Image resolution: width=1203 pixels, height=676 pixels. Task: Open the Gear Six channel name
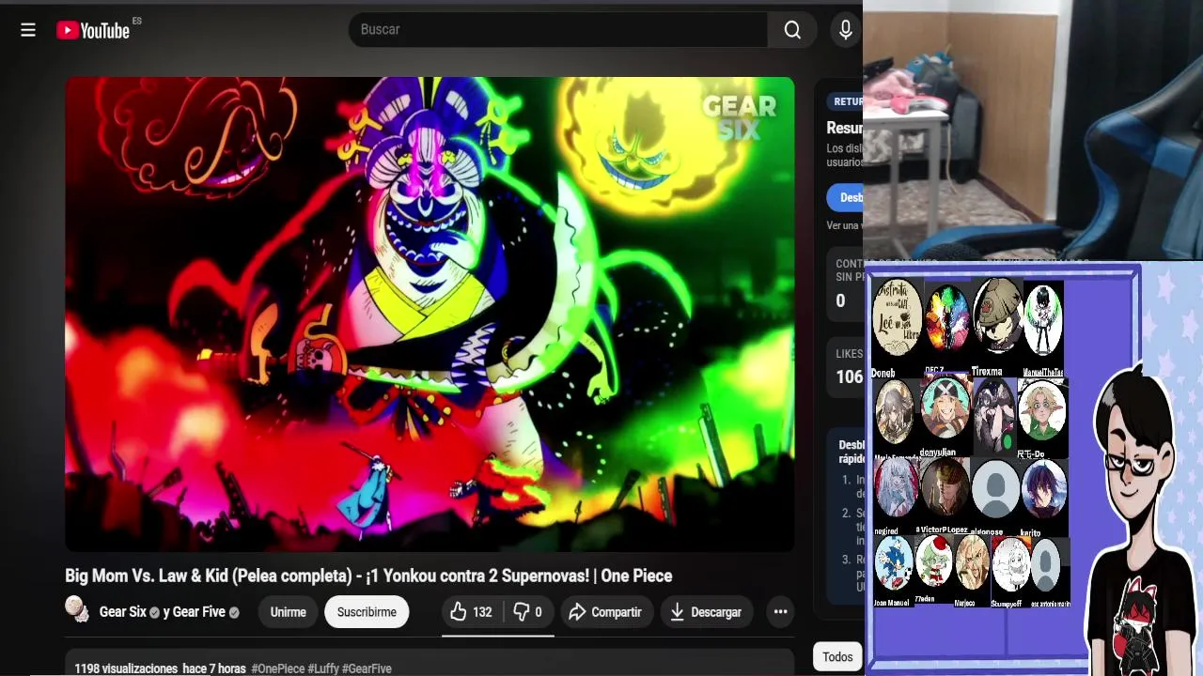click(123, 612)
